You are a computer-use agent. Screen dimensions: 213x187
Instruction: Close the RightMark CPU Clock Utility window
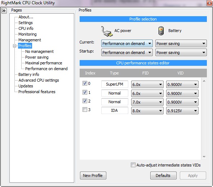pyautogui.click(x=209, y=3)
